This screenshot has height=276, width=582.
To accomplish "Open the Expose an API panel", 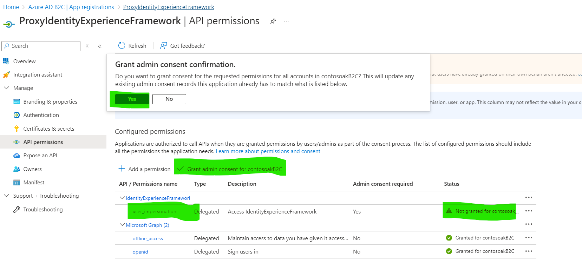I will coord(40,155).
